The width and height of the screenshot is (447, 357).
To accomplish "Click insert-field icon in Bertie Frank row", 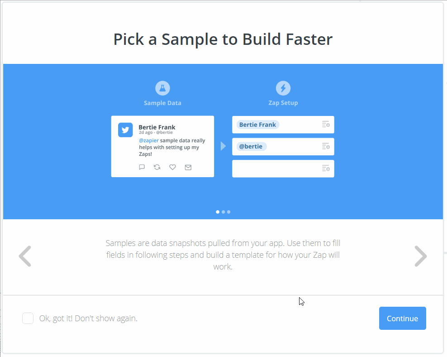I will click(x=326, y=124).
